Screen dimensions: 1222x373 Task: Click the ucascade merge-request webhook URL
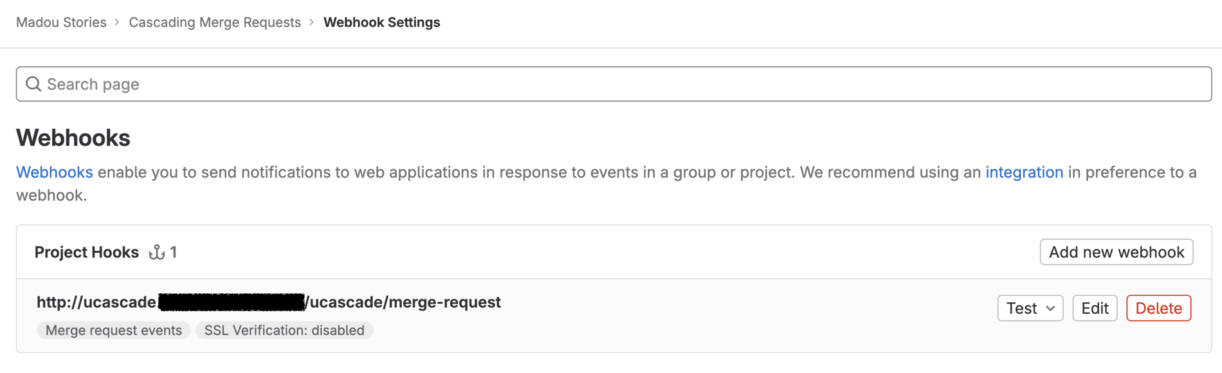(269, 302)
